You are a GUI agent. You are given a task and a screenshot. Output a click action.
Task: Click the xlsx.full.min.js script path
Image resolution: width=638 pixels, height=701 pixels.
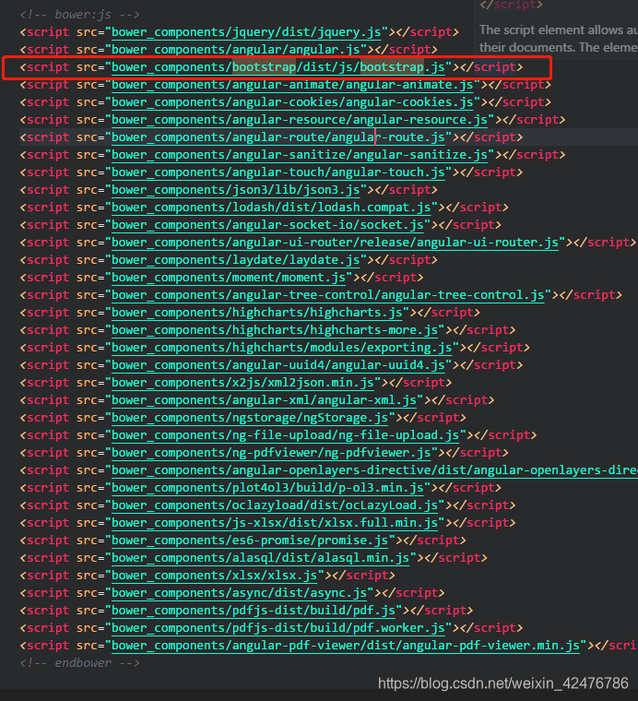coord(275,523)
